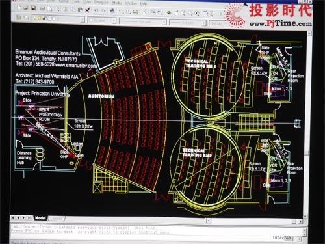Click the Find and Replace icon
325x244 pixels.
[57, 9]
